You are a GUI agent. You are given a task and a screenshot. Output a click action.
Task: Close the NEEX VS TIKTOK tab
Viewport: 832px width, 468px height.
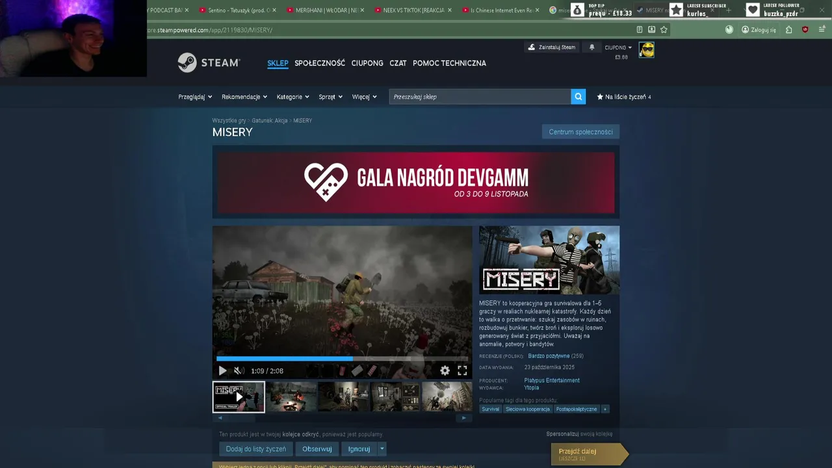point(450,10)
